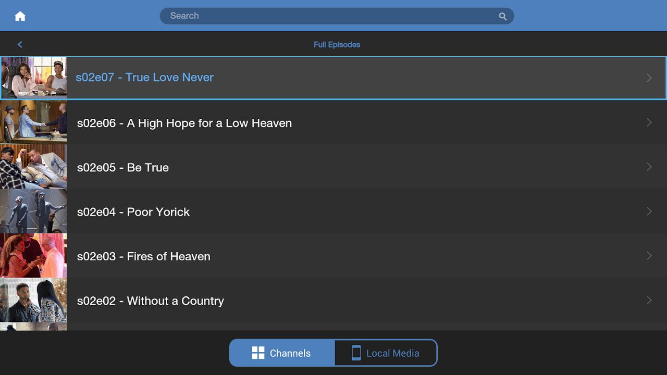Click the magnifying glass search icon
The height and width of the screenshot is (375, 667).
pos(502,16)
